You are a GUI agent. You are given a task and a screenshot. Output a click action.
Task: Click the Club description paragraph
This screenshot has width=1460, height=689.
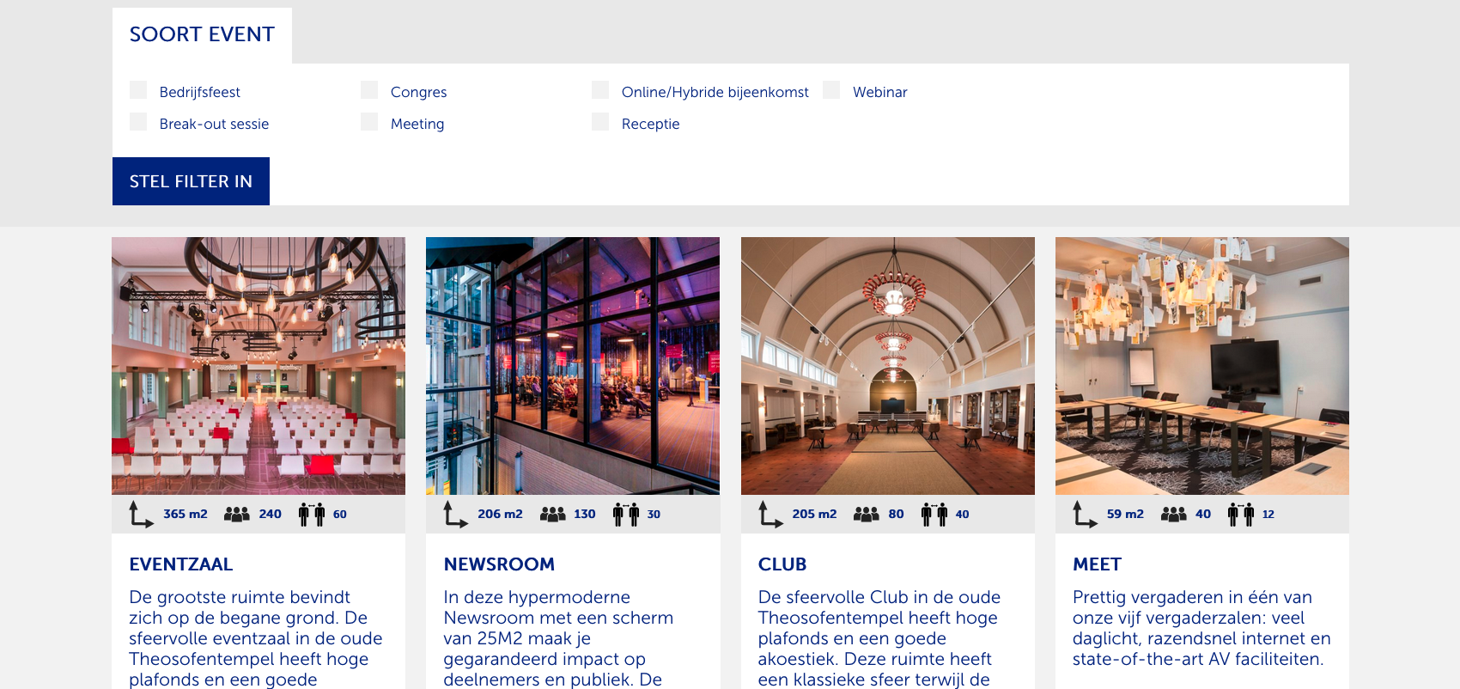(x=879, y=637)
